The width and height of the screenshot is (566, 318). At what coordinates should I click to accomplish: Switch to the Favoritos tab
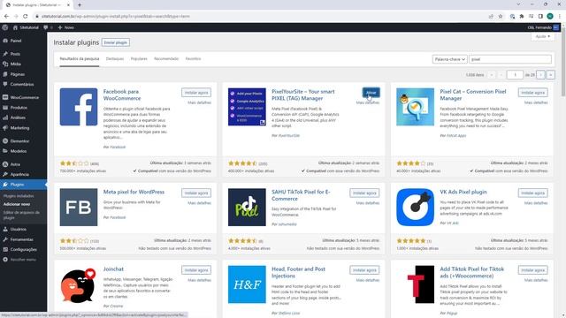(x=193, y=59)
